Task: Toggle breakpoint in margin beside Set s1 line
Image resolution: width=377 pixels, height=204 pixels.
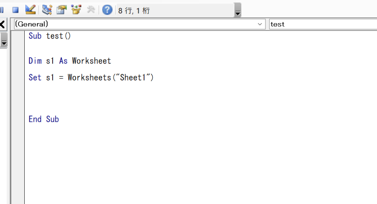Action: tap(18, 78)
